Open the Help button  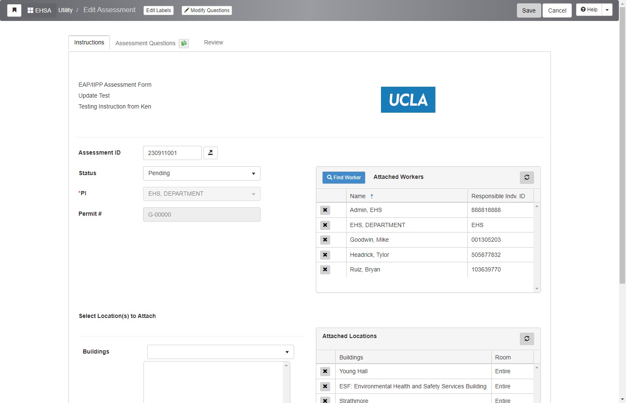coord(589,10)
